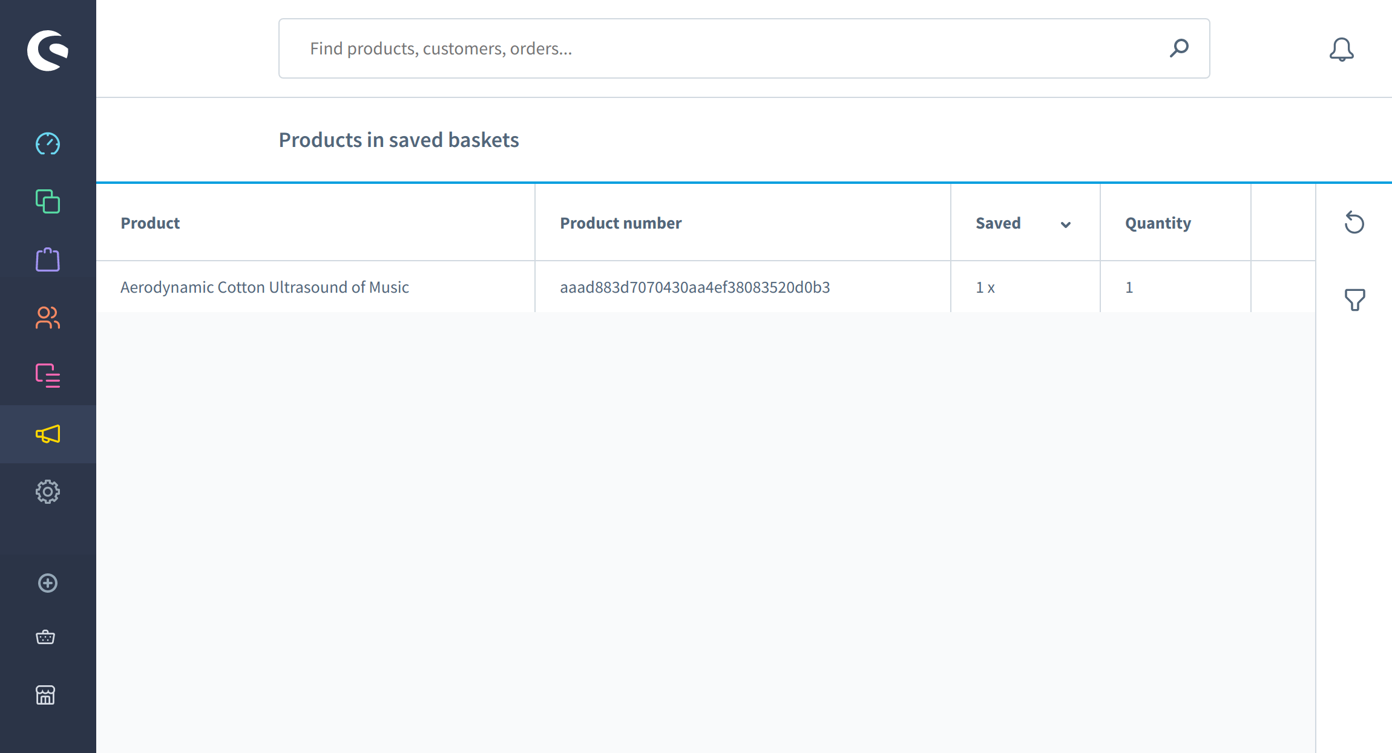
Task: Open the Catalogues sidebar icon
Action: click(48, 201)
